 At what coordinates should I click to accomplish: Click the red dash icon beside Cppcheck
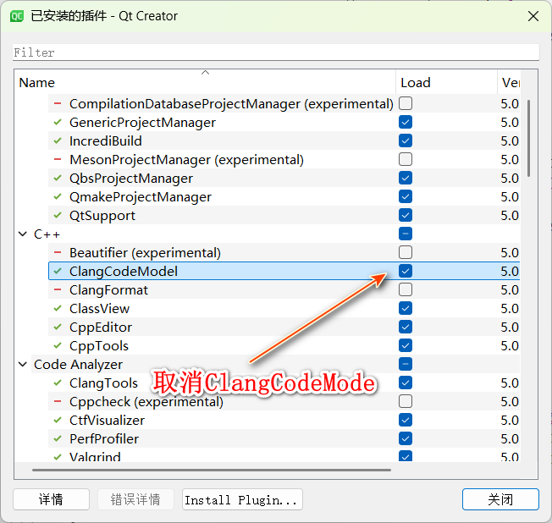coord(58,402)
